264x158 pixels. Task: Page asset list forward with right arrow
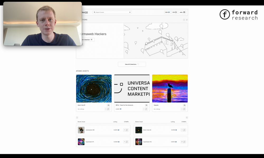point(187,117)
